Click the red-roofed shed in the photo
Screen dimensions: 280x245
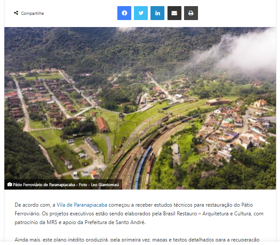click(x=102, y=124)
